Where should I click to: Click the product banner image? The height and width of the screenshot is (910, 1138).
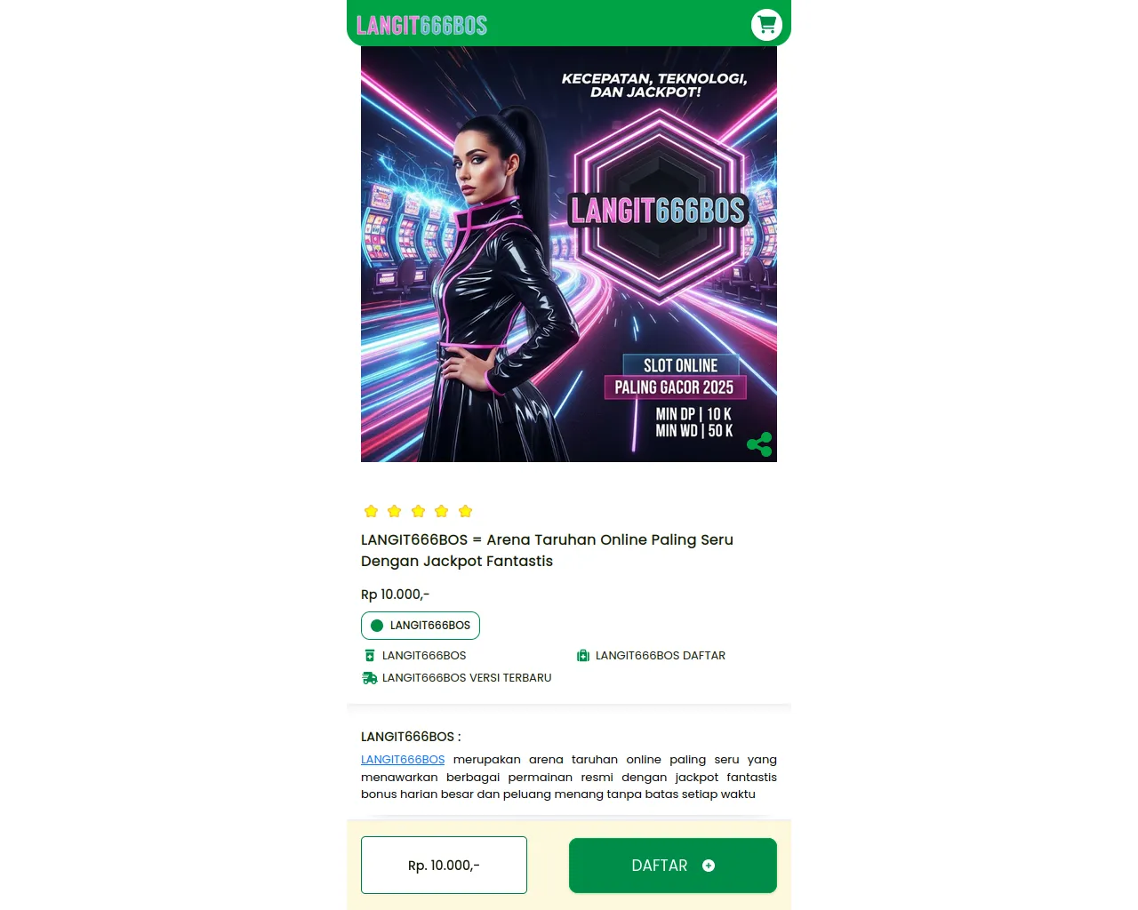[569, 254]
